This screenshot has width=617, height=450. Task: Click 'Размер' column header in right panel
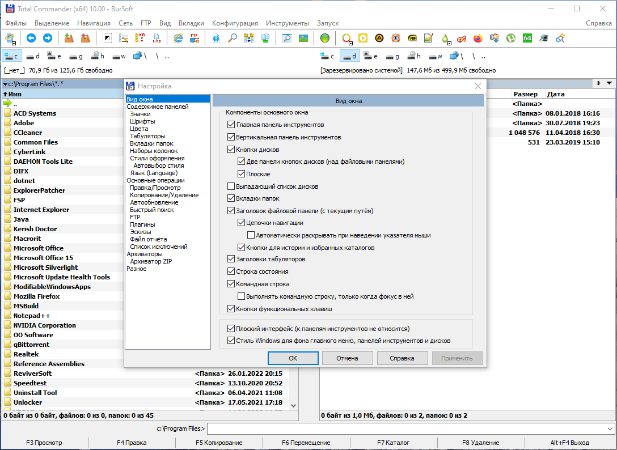[x=525, y=94]
